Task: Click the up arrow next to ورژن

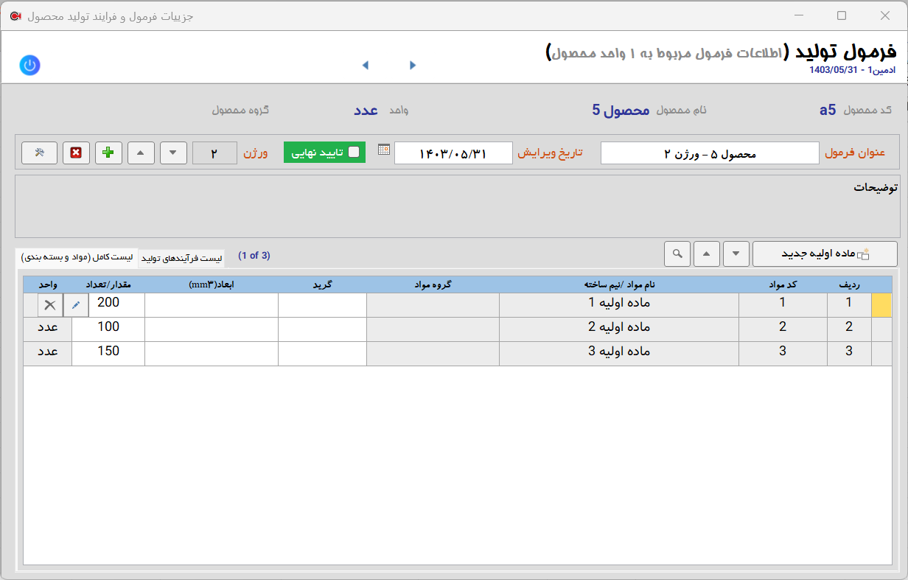Action: click(x=141, y=153)
